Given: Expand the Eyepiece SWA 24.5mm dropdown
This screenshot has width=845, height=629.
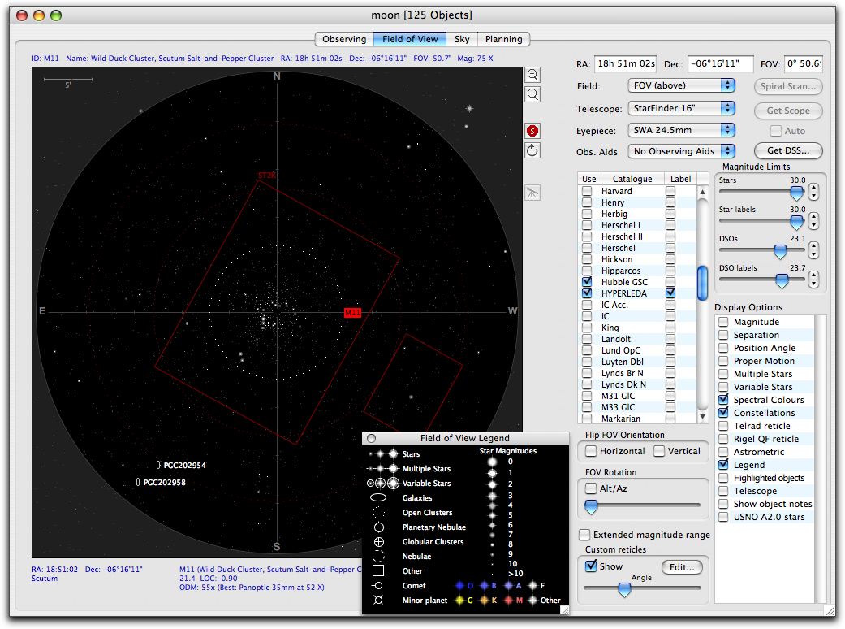Looking at the screenshot, I should pos(681,130).
